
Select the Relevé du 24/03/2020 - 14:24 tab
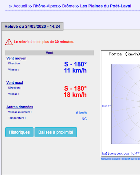(x=32, y=26)
